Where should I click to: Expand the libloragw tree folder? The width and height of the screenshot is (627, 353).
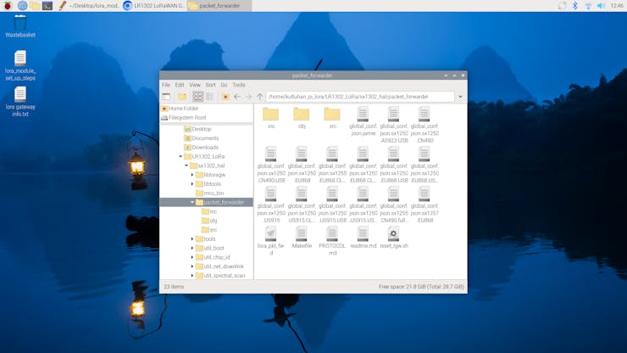coord(192,175)
